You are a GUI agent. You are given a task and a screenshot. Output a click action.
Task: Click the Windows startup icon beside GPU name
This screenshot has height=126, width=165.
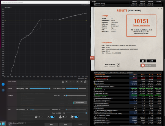(3, 124)
